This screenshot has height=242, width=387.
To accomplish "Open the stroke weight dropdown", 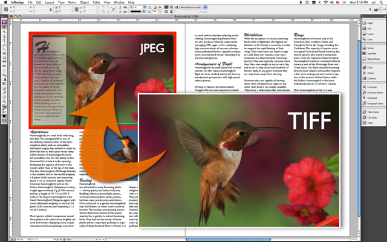I will point(145,7).
